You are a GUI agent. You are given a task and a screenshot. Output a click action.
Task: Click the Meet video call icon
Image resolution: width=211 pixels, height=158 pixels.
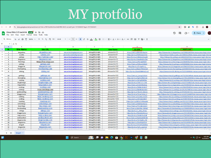coord(186,33)
